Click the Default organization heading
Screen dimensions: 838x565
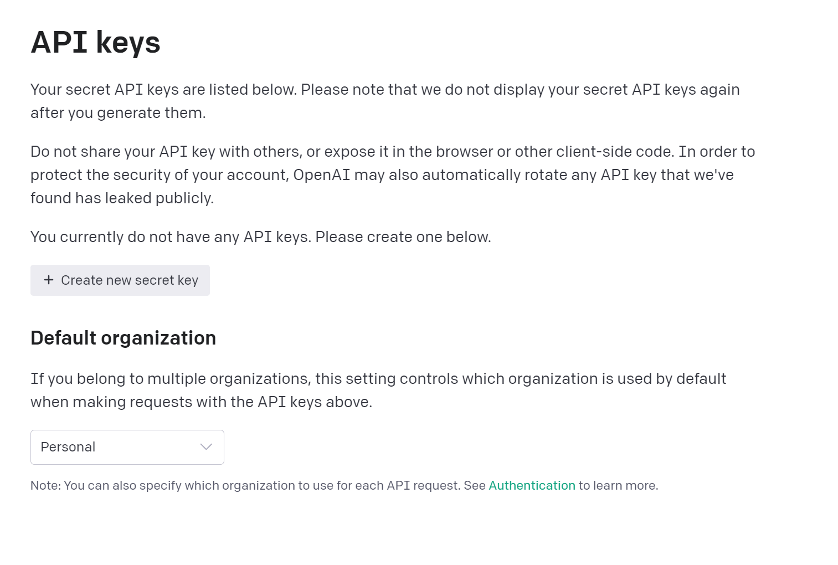point(123,338)
